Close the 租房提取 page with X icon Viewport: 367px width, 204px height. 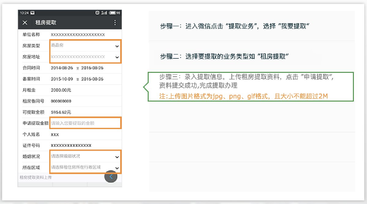25,23
